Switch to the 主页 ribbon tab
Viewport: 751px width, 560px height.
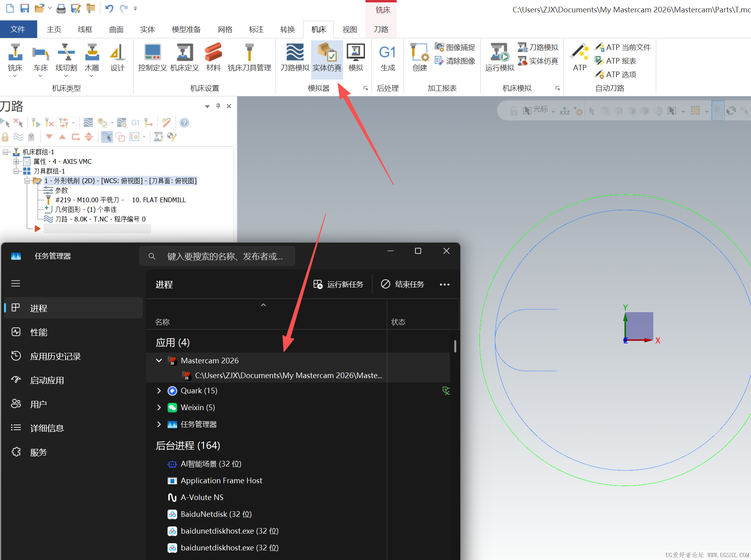tap(54, 29)
